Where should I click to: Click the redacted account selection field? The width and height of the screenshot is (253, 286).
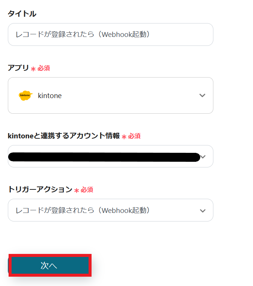(x=104, y=157)
